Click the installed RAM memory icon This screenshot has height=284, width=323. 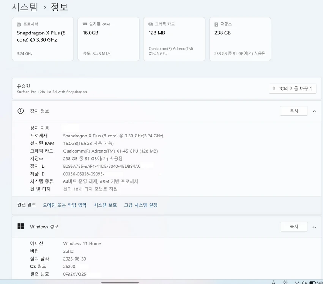pos(85,24)
